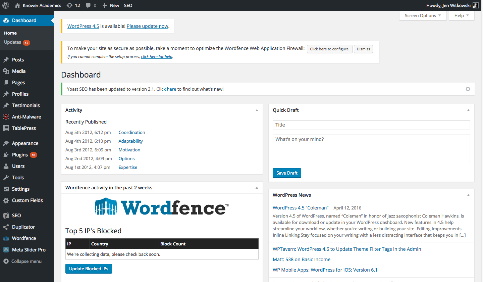Open the Motivation post
The width and height of the screenshot is (483, 282).
(x=129, y=150)
